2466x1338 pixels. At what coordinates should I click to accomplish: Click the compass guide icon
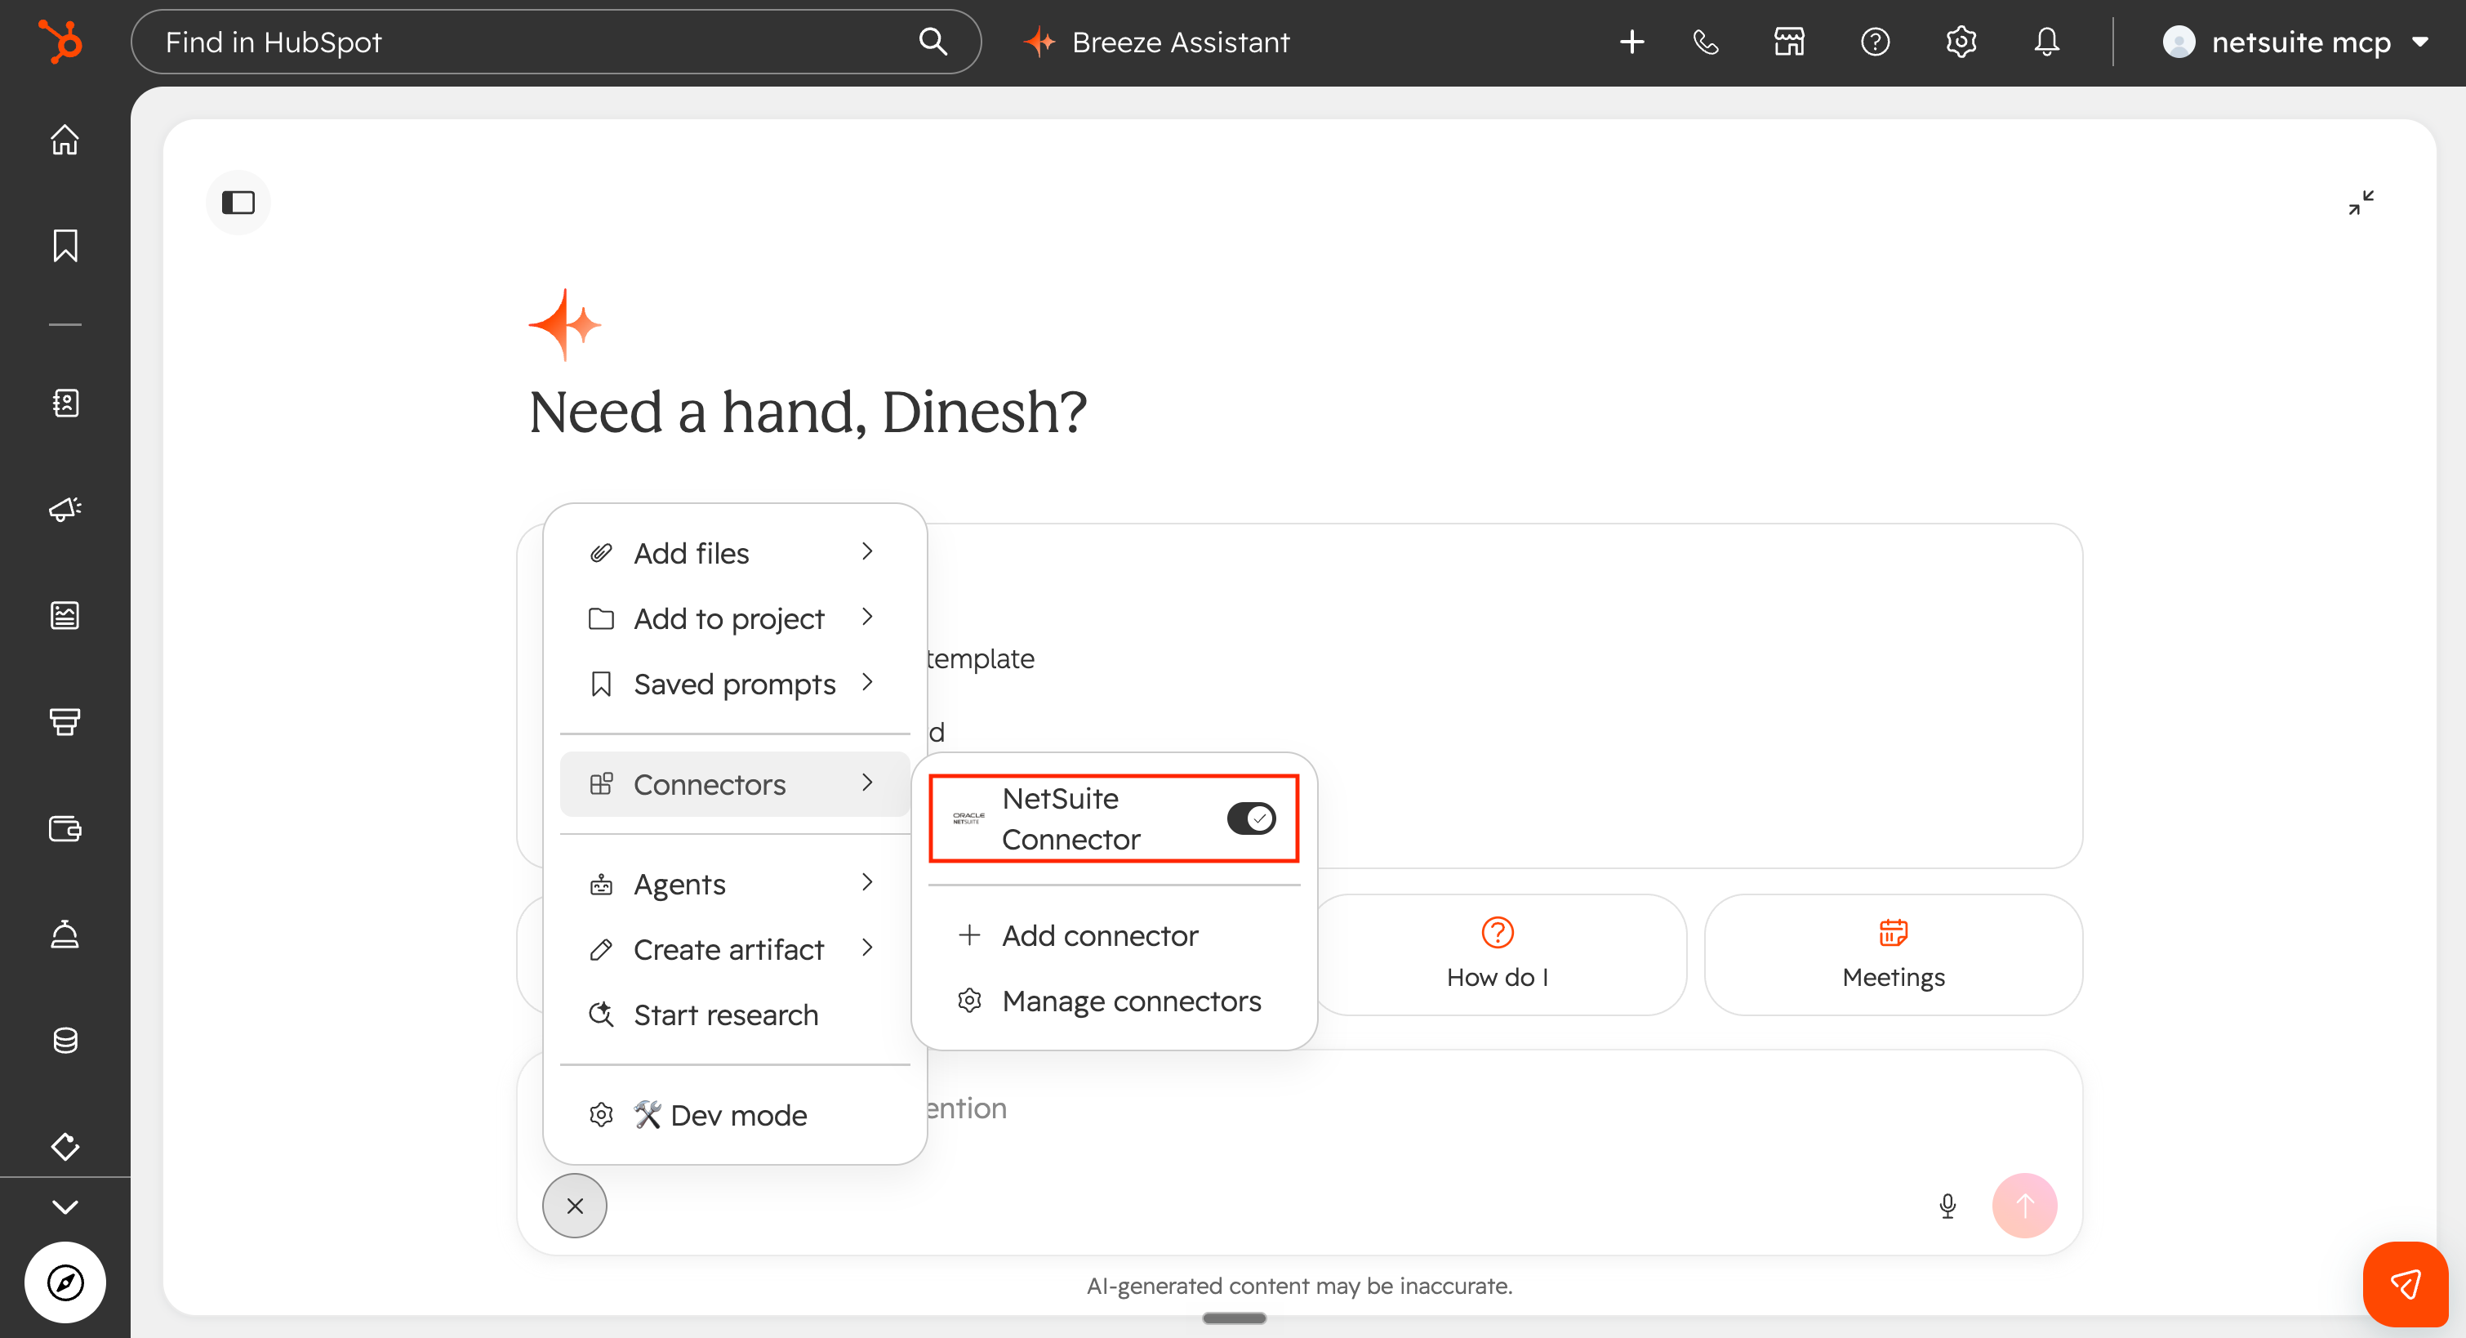pos(65,1282)
